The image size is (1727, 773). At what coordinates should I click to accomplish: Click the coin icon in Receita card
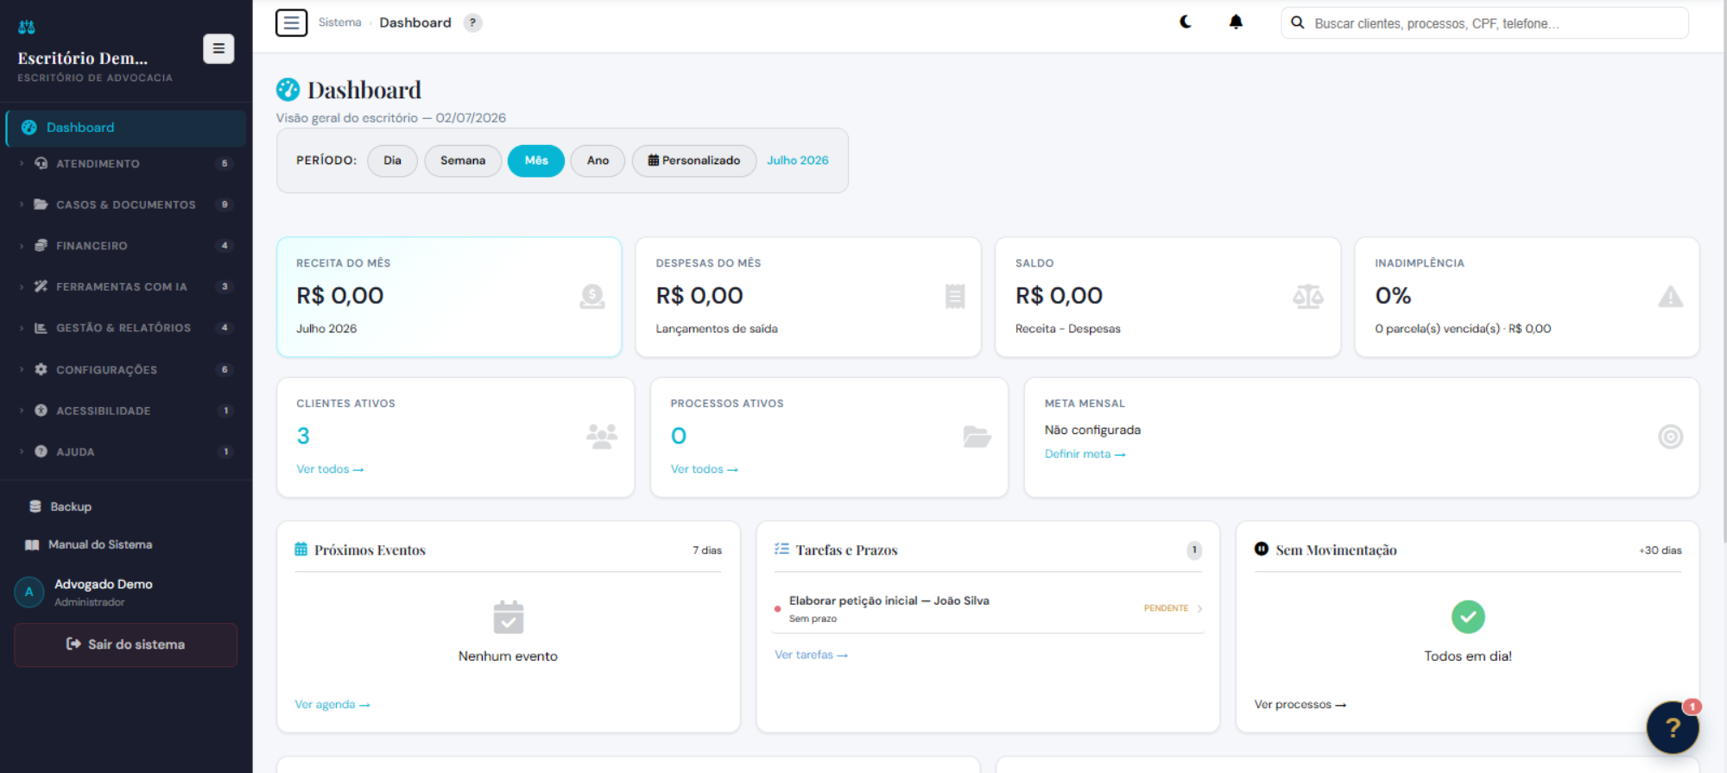coord(592,297)
